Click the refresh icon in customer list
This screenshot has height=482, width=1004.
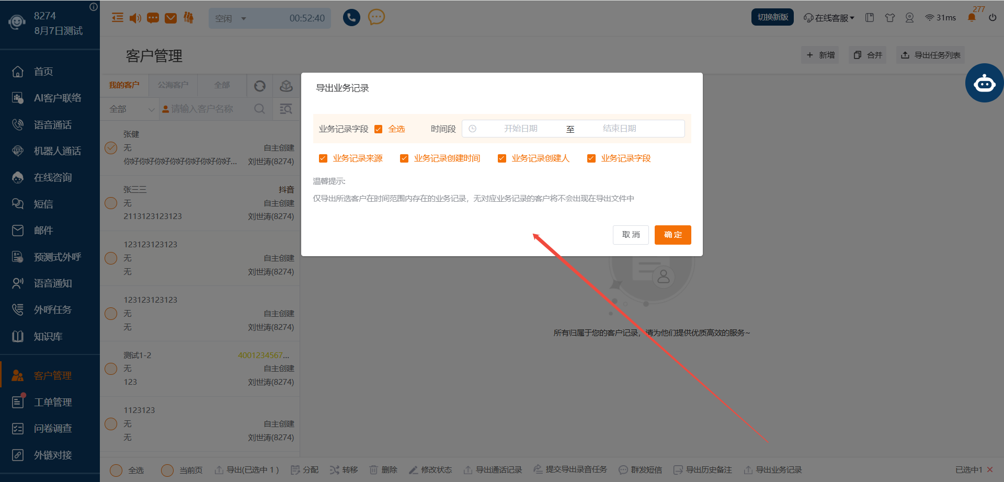[260, 86]
